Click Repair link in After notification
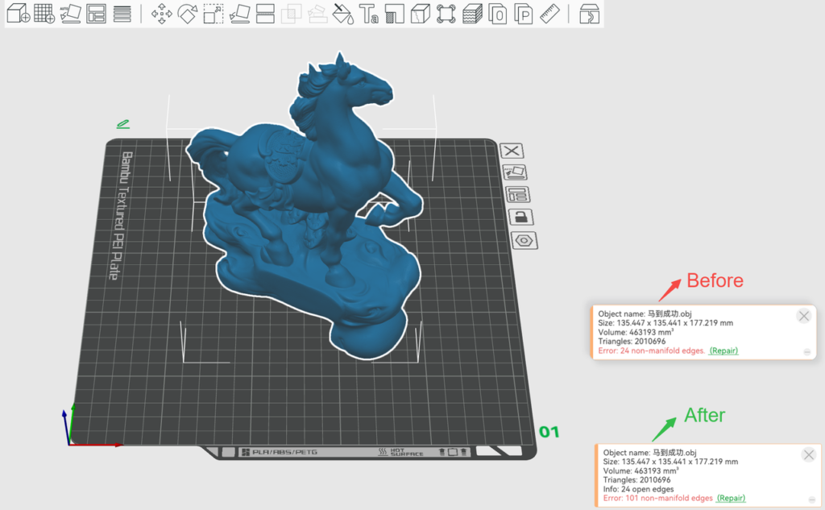Image resolution: width=825 pixels, height=510 pixels. point(732,498)
